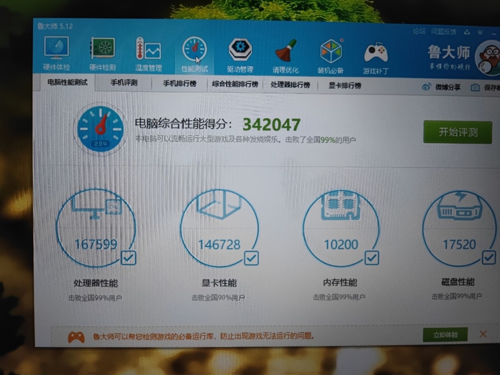Click the green 开始评测 button
This screenshot has height=375, width=500.
tap(457, 132)
